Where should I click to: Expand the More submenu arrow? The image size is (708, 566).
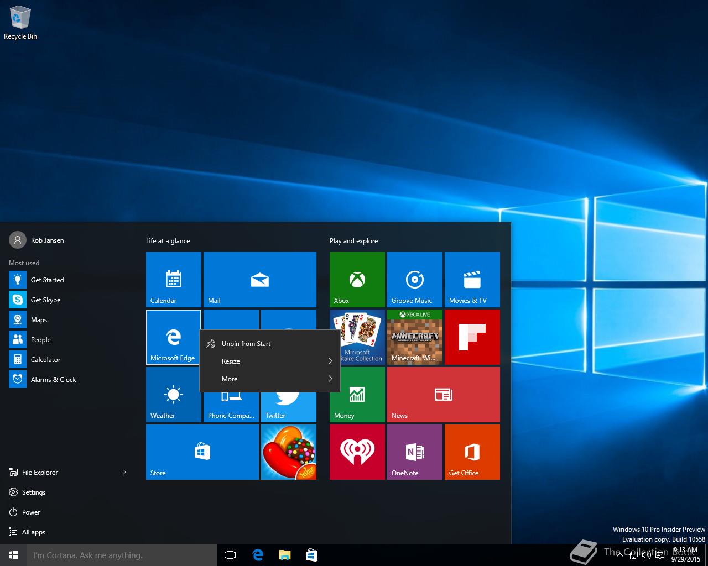tap(330, 379)
